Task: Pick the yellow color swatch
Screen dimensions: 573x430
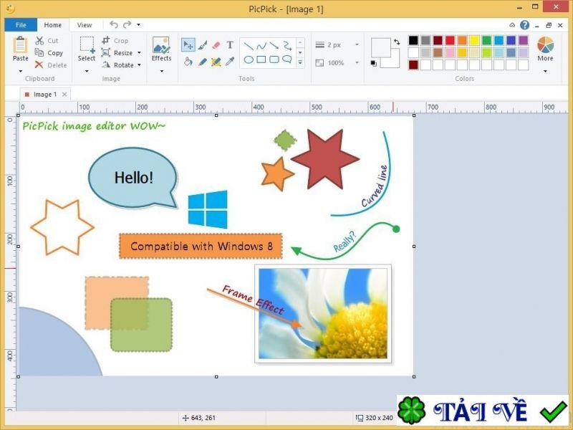Action: (474, 41)
